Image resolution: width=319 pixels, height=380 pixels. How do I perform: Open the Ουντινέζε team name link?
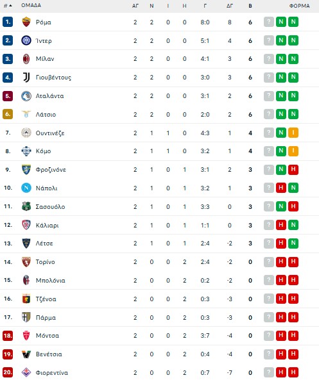tap(50, 133)
